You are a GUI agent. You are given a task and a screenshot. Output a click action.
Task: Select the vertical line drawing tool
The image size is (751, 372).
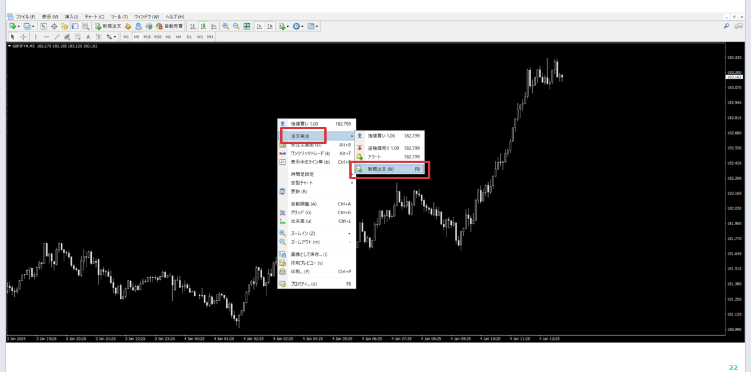pyautogui.click(x=36, y=37)
